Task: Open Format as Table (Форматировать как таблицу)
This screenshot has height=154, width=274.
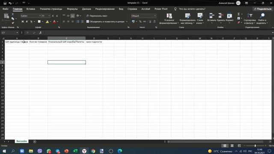Action: [188, 18]
